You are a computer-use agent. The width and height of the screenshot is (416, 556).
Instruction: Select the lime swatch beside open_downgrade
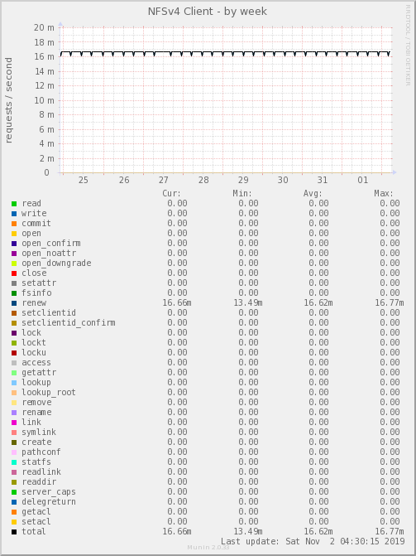click(14, 263)
